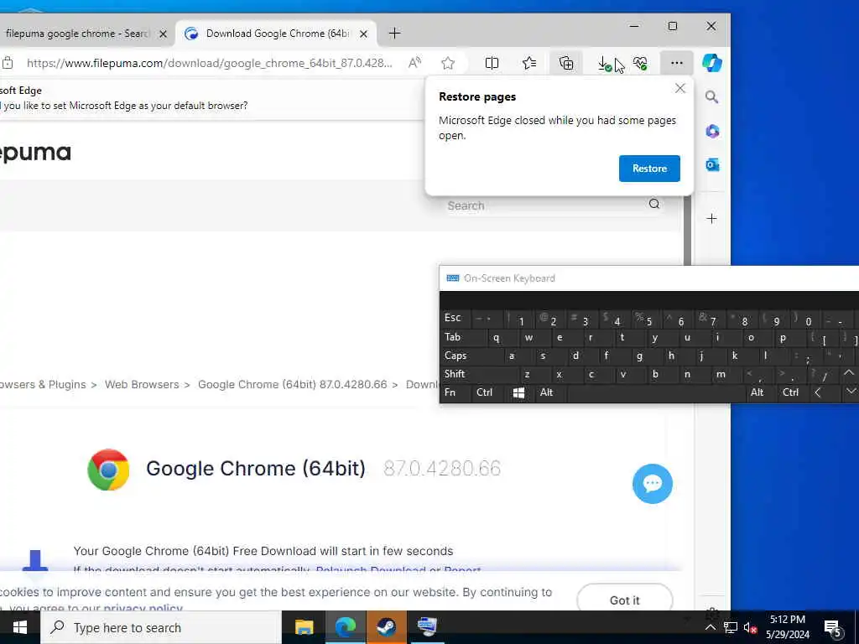Close the Download Google Chrome tab
The image size is (859, 644).
point(363,34)
